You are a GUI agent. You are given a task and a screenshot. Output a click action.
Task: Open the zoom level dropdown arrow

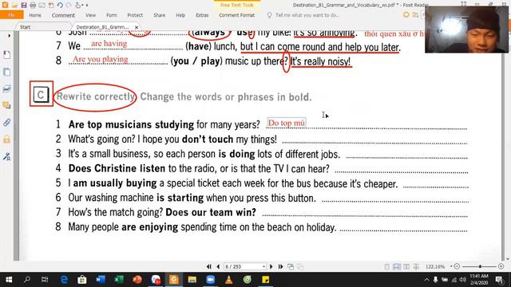[x=451, y=266]
